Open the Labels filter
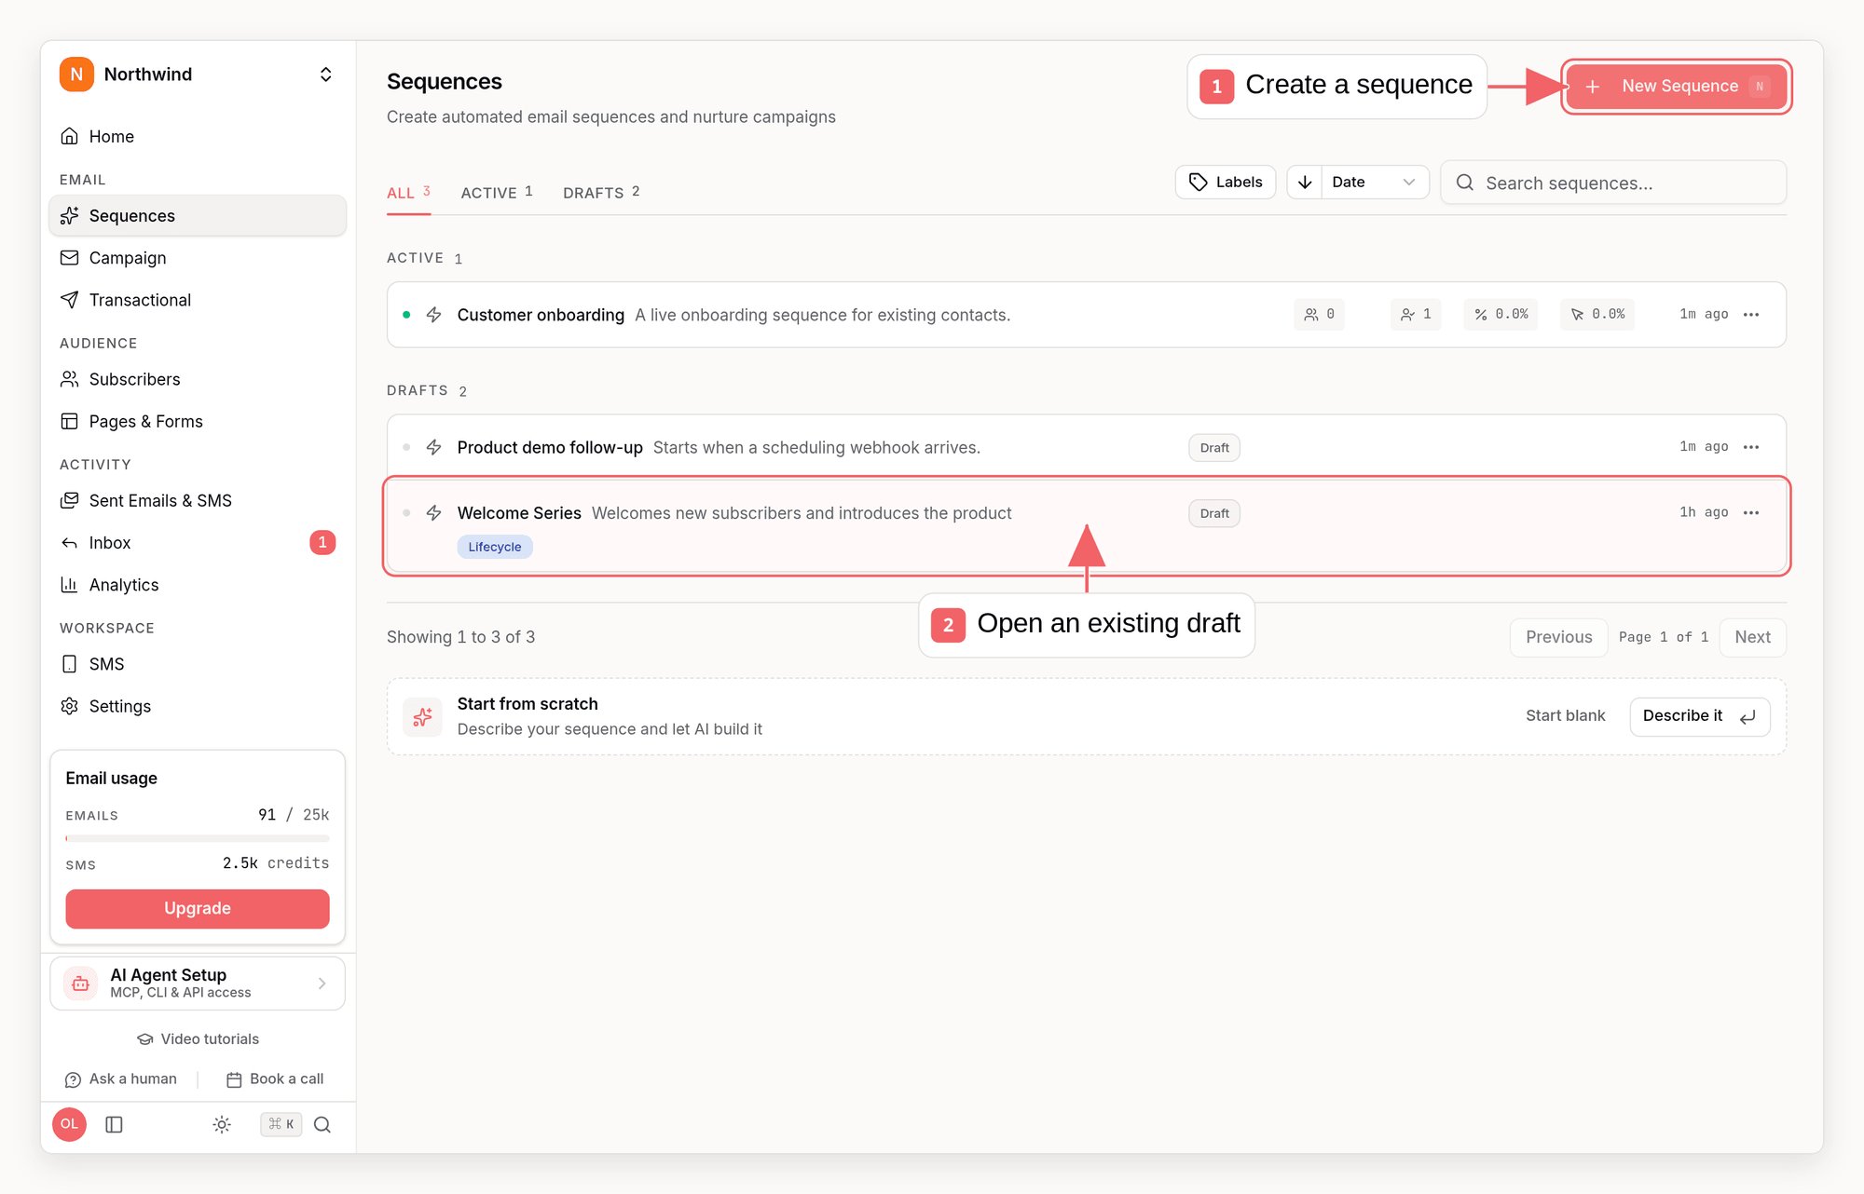Screen dimensions: 1864x1194 point(1226,183)
